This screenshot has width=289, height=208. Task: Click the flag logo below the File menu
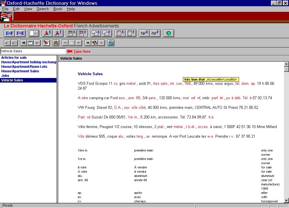(x=6, y=17)
